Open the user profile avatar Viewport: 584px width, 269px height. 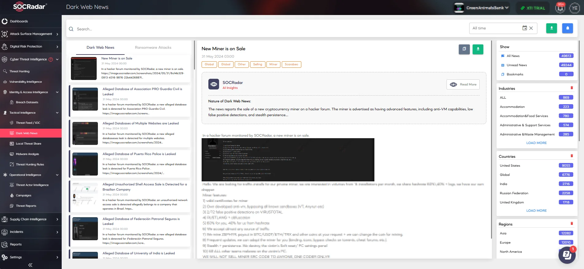coord(574,8)
